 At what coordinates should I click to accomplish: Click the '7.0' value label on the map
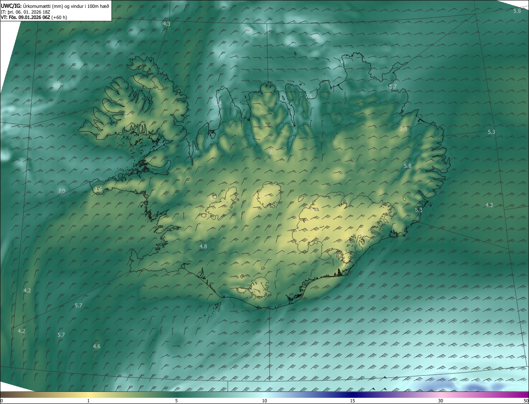62,191
